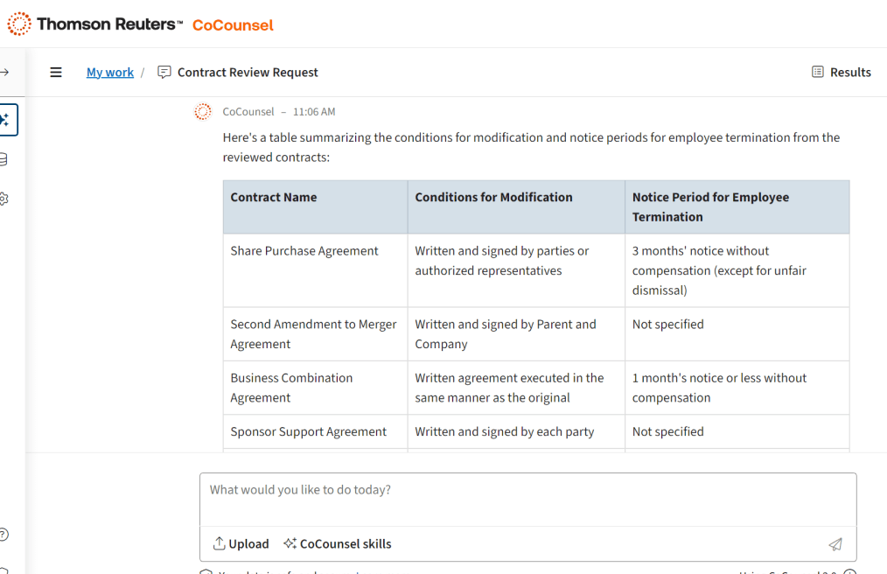Viewport: 887px width, 574px height.
Task: Select the sparkle CoCounsel icon in sidebar
Action: (6, 120)
